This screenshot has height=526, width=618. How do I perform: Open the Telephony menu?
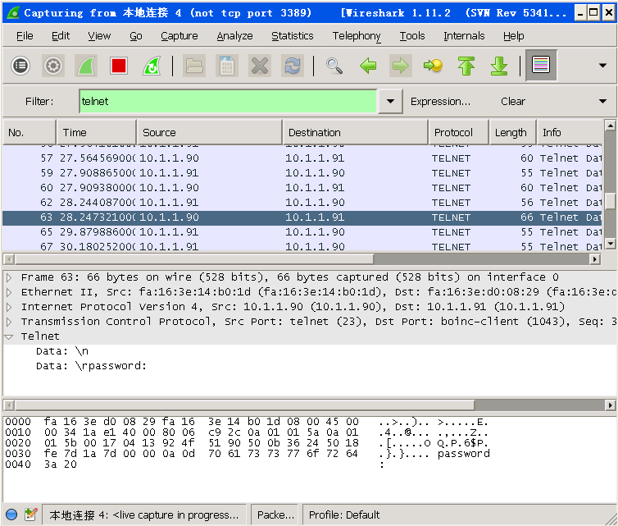[x=357, y=36]
